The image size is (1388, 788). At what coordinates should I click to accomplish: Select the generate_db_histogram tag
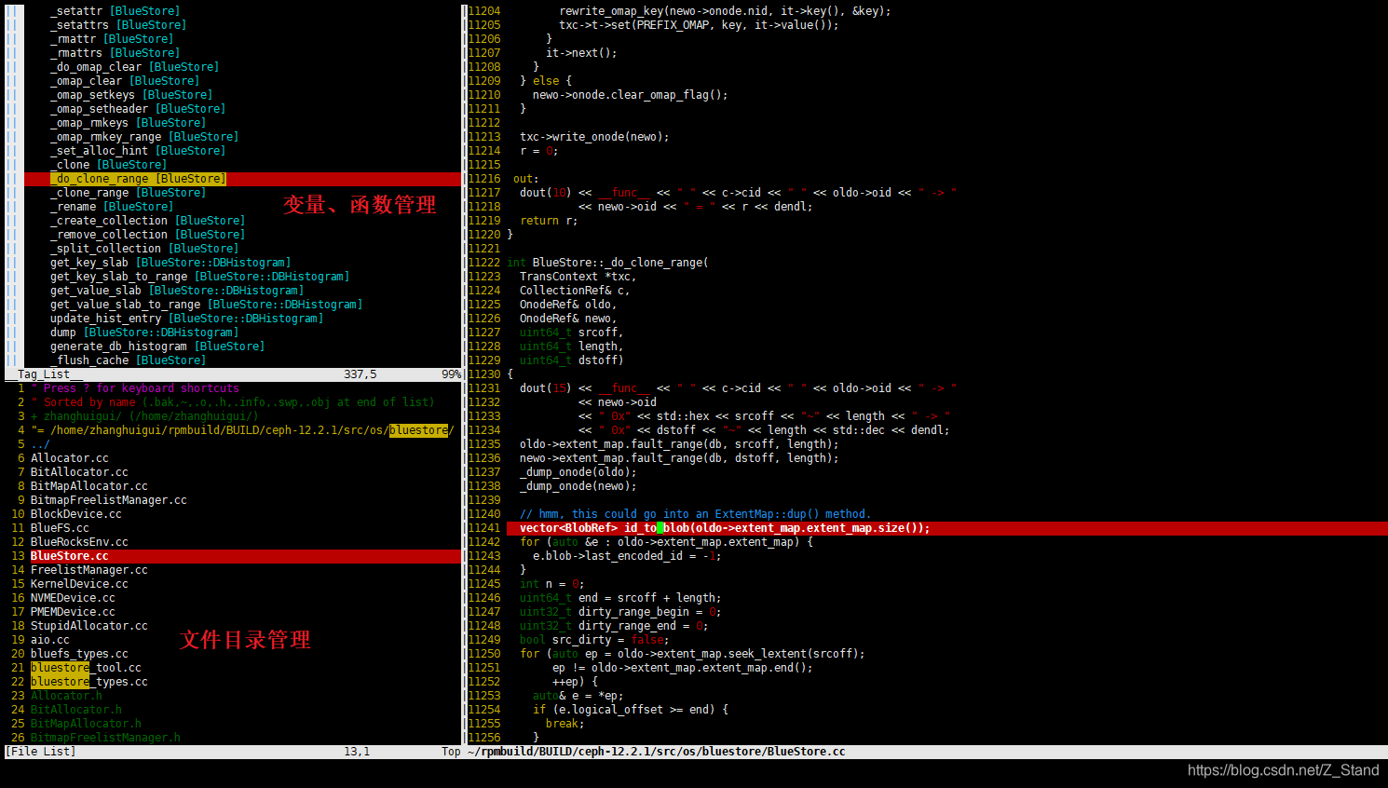point(157,346)
